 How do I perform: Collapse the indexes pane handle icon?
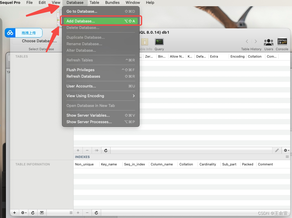pyautogui.click(x=287, y=157)
